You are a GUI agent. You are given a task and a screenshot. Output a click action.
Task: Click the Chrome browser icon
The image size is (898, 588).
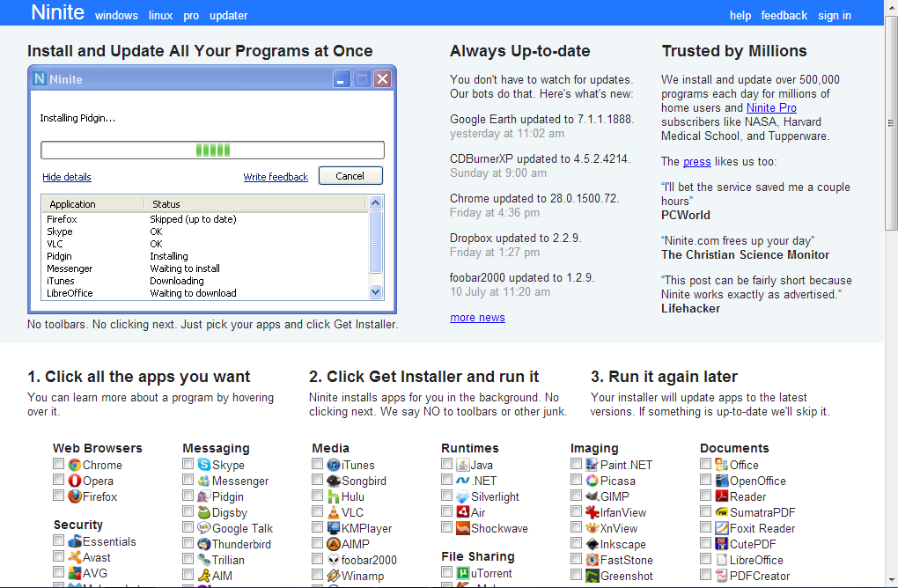(x=75, y=465)
